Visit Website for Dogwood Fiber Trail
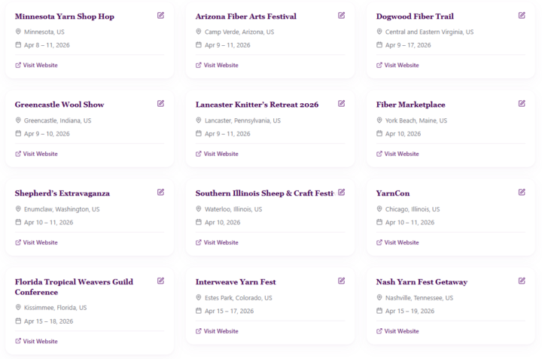This screenshot has height=359, width=542. tap(397, 65)
